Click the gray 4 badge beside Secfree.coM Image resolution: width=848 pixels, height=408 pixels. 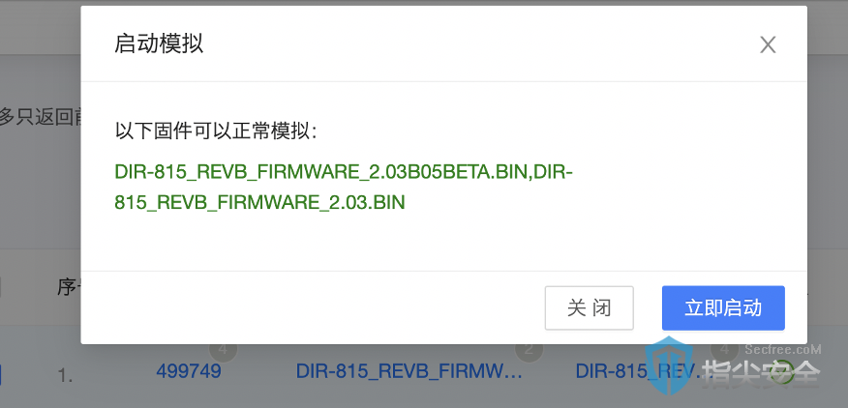tap(725, 350)
